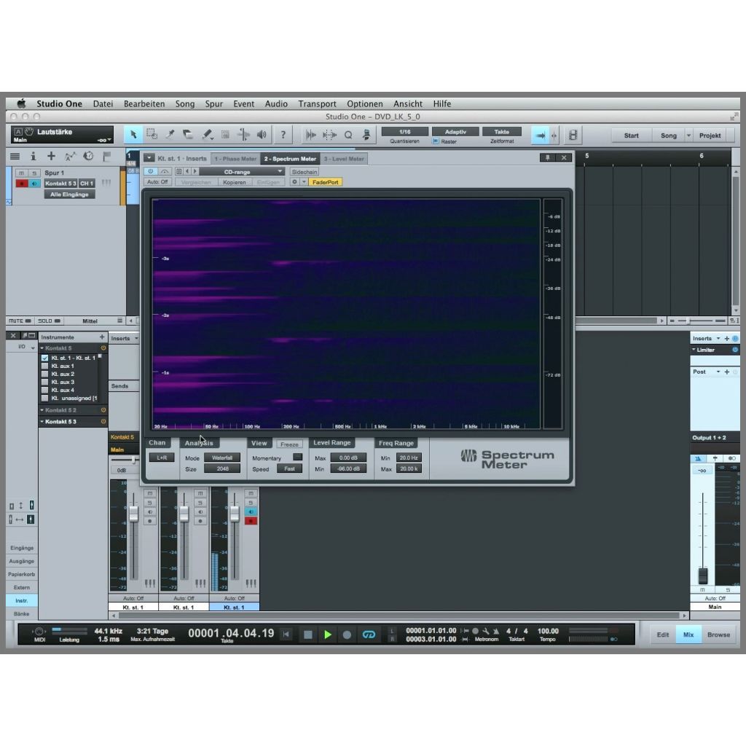Image resolution: width=746 pixels, height=746 pixels.
Task: Pin the Spectrum Meter plugin window
Action: (x=547, y=157)
